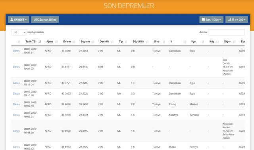
Task: Sort by Ülke column sort icon
Action: 164,42
